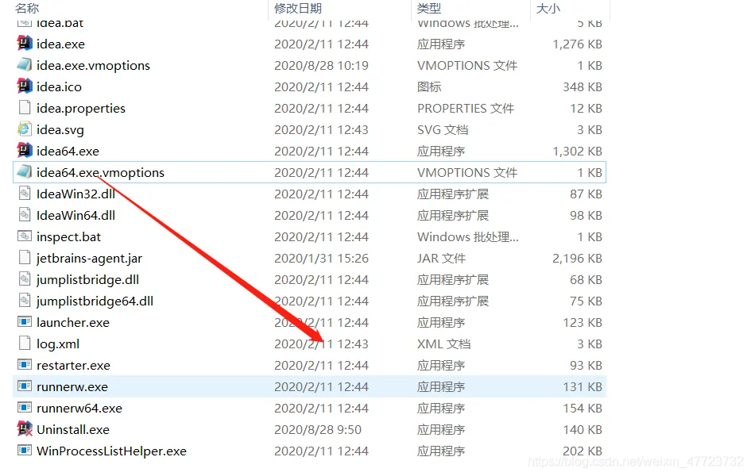Select the launcher.exe program icon
Viewport: 751px width, 476px height.
click(x=25, y=321)
